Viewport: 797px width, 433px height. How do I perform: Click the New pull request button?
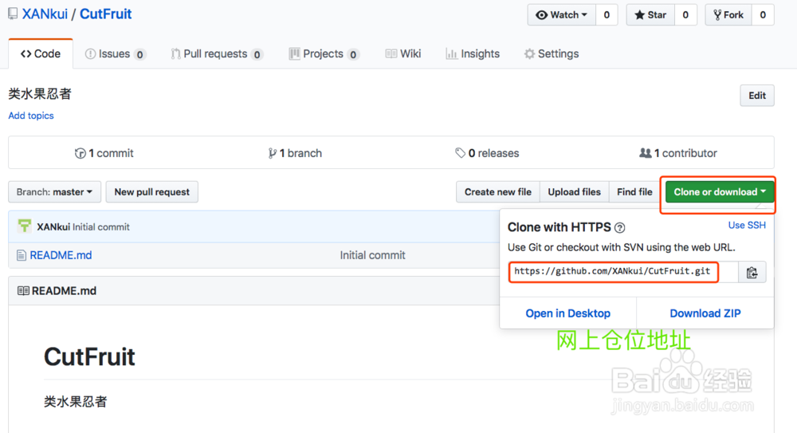[152, 192]
